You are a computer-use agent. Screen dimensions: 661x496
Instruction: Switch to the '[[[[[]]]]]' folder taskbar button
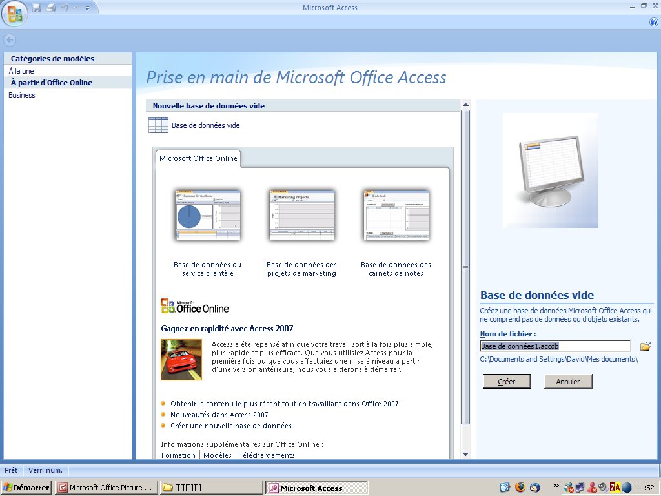coord(211,488)
